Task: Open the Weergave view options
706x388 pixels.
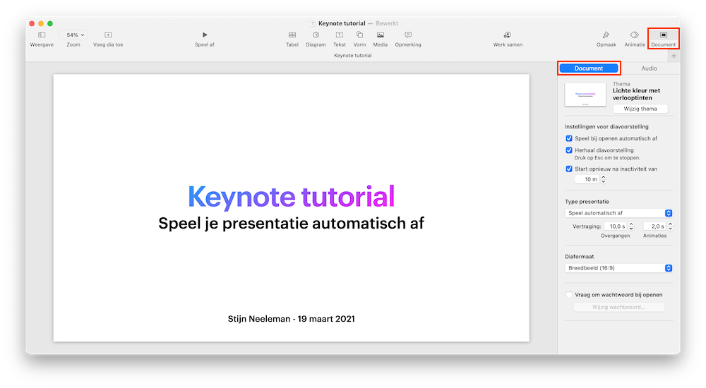Action: 42,35
